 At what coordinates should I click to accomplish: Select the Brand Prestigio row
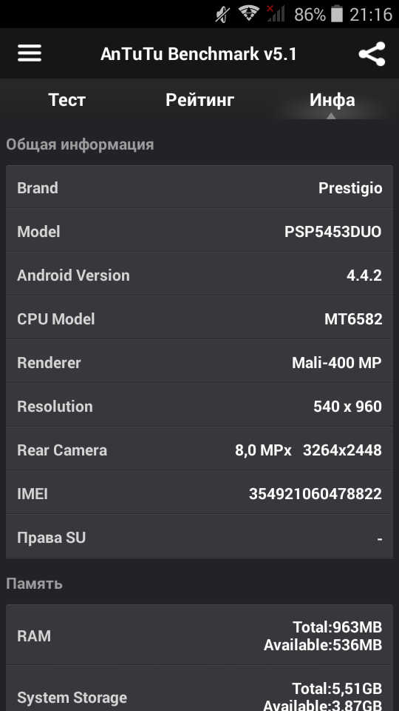click(199, 187)
